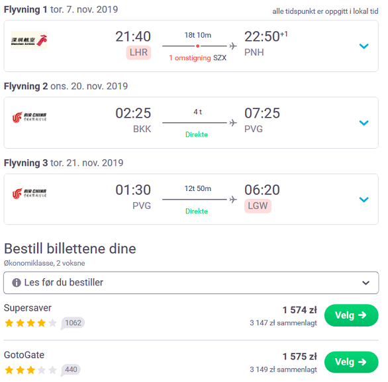Click the info icon beside 'Les før du bestiller'

point(17,282)
